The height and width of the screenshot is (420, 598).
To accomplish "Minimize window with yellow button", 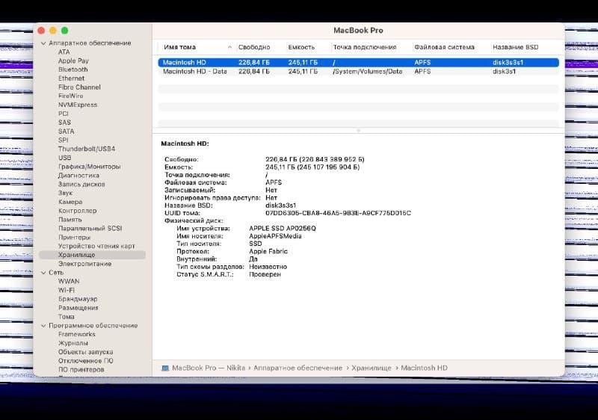I will [x=53, y=31].
